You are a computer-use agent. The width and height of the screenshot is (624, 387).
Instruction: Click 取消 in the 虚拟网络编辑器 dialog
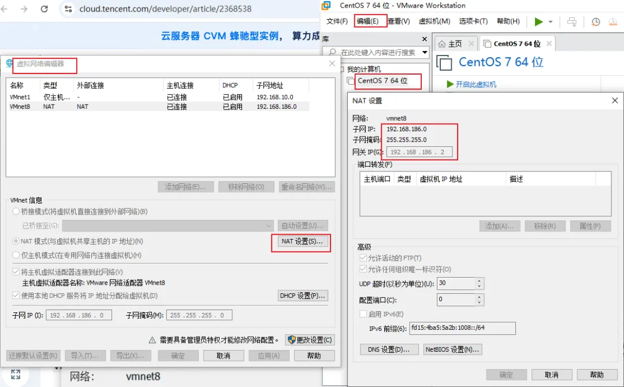[x=223, y=356]
